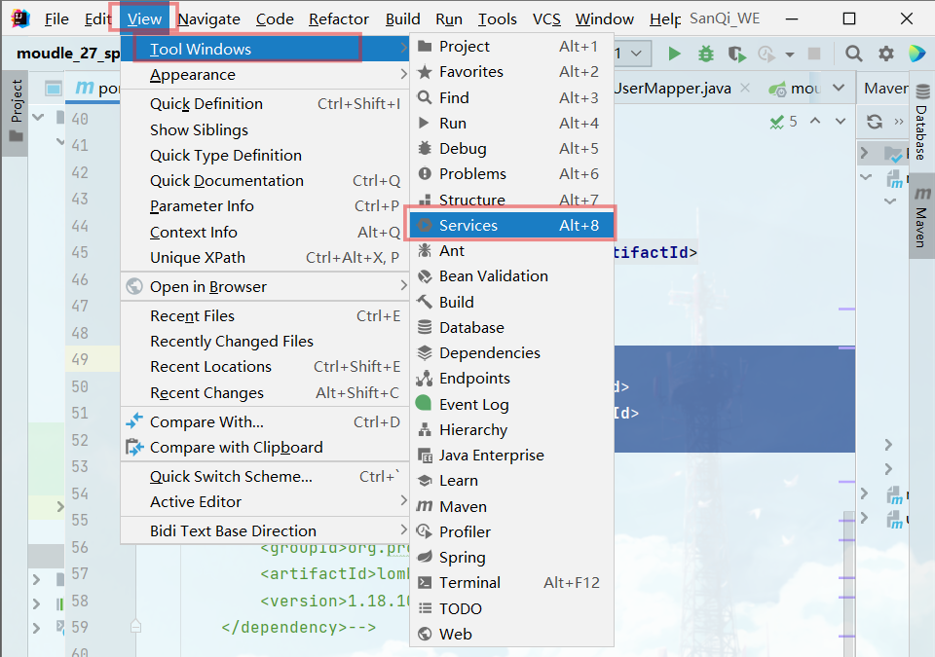Select TODO tool window entry

[511, 608]
